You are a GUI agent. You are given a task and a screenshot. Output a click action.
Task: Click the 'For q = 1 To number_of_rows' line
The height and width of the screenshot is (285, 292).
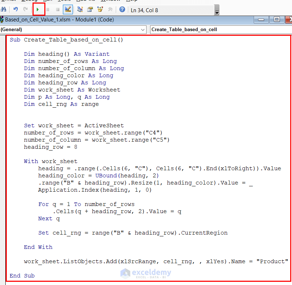point(86,204)
